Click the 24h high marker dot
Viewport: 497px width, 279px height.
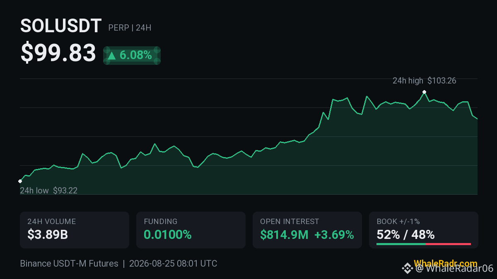pyautogui.click(x=424, y=92)
